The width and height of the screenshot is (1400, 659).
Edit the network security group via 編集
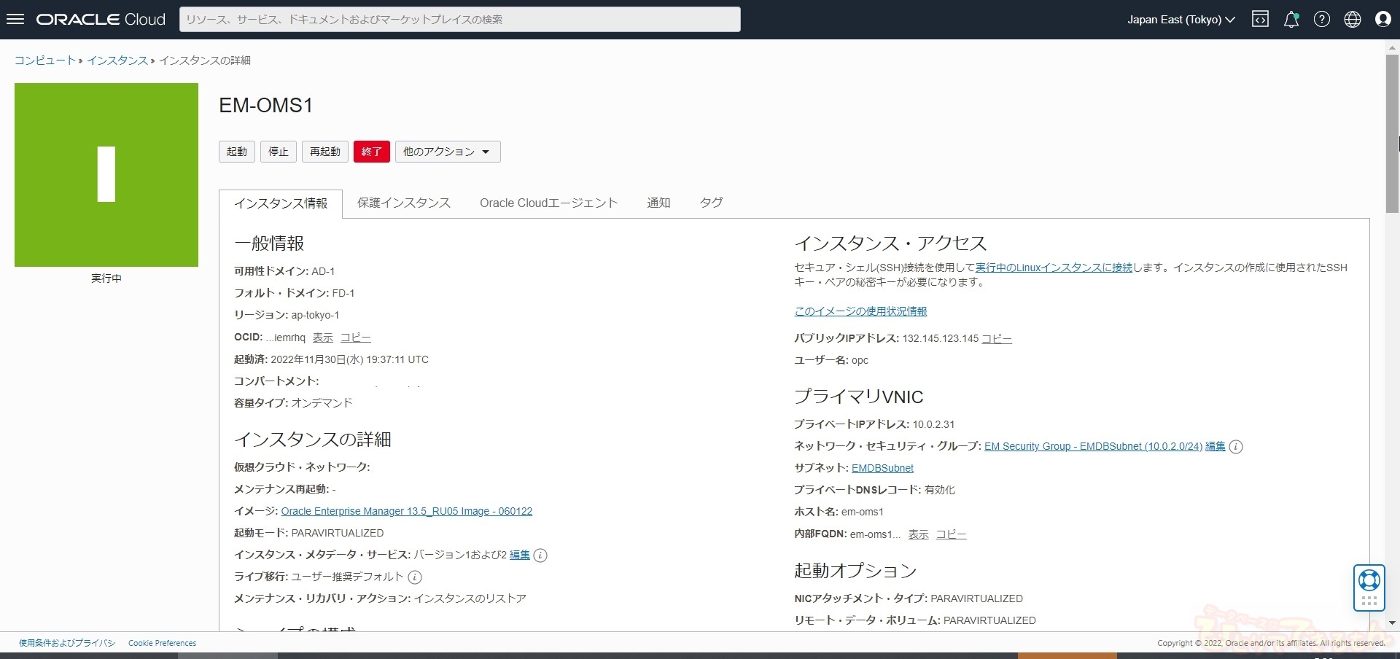click(1216, 446)
